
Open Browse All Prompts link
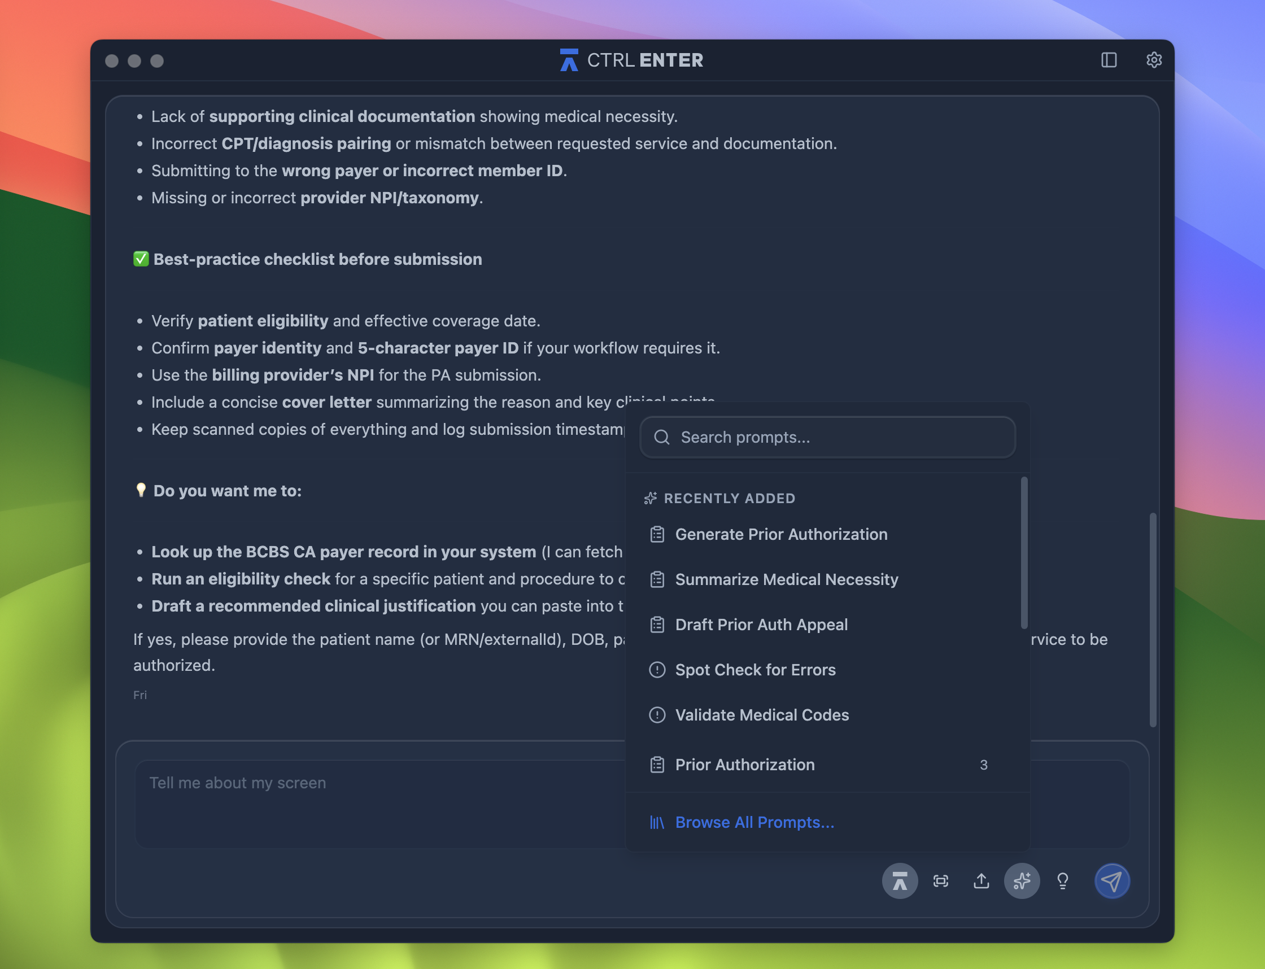point(754,822)
